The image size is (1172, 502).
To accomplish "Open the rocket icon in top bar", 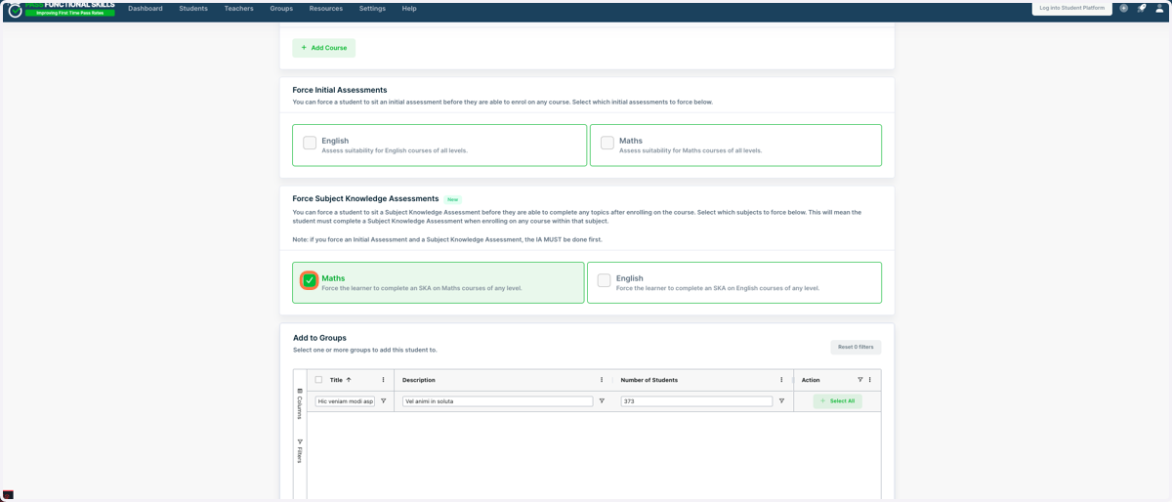I will tap(1141, 8).
